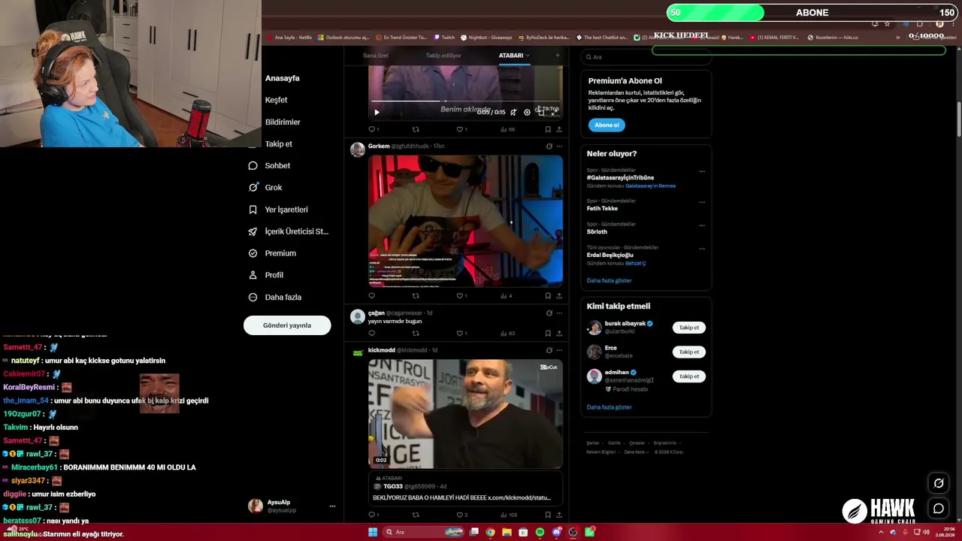Open more options for Erdal Beşikçioğlu trend

(702, 249)
